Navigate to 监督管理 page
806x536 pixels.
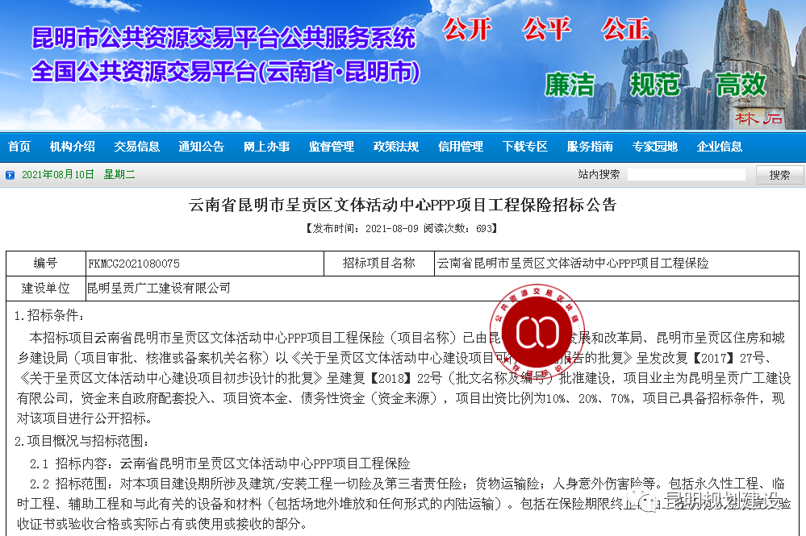pyautogui.click(x=331, y=147)
